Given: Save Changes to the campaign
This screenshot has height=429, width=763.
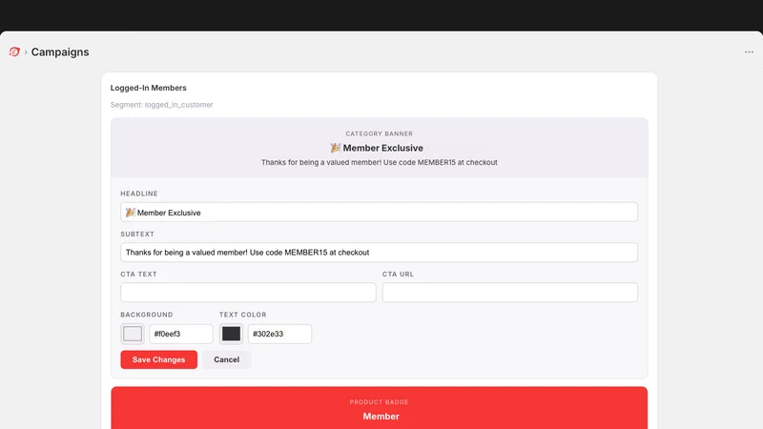Looking at the screenshot, I should (159, 359).
